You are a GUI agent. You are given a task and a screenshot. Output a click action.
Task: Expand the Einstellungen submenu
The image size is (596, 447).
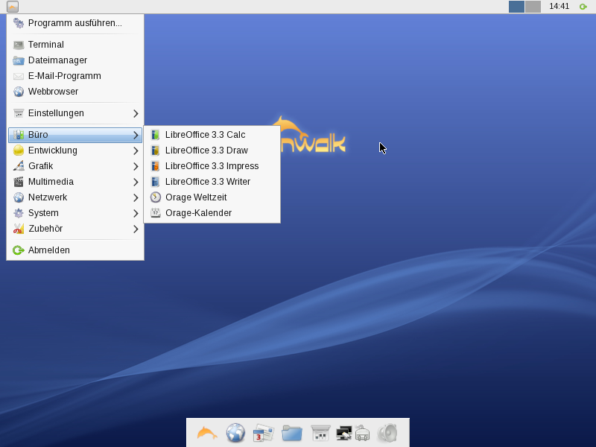(x=74, y=113)
